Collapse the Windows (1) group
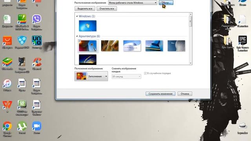 coord(77,16)
